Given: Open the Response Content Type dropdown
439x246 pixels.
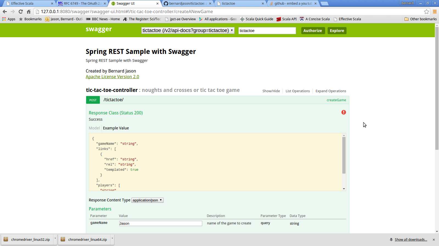Looking at the screenshot, I should [x=147, y=200].
